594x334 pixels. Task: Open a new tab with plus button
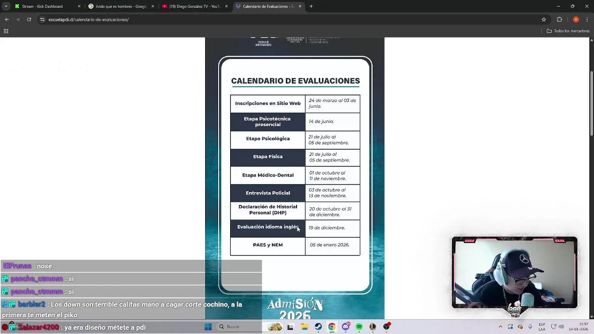(x=311, y=6)
